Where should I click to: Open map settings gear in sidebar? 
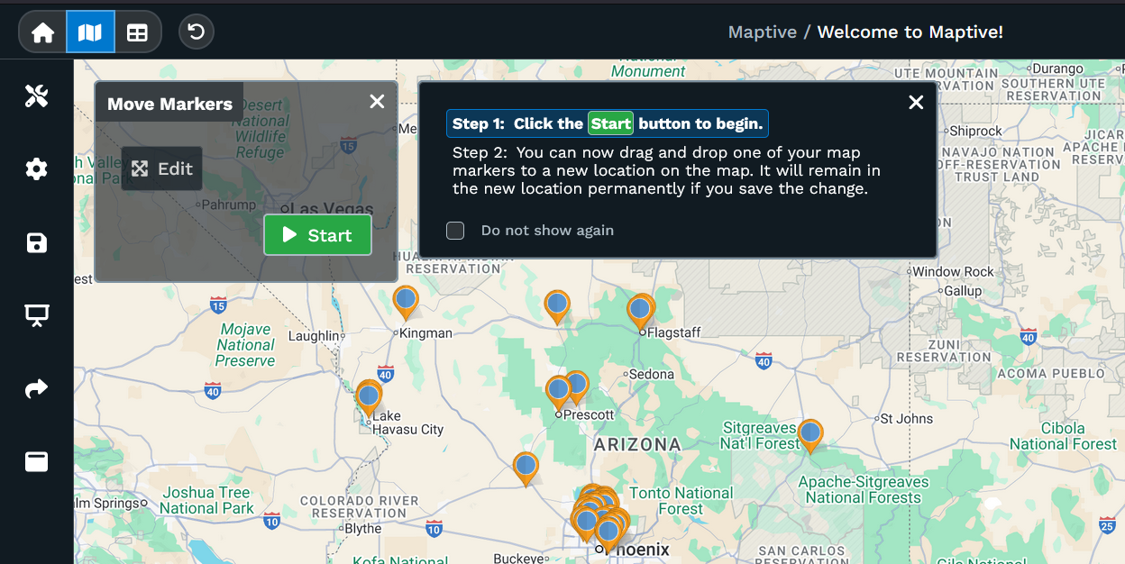click(x=36, y=168)
